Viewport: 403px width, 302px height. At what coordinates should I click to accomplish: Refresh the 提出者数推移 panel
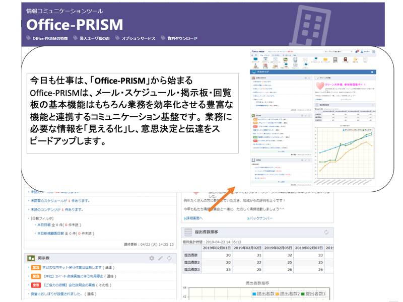click(326, 232)
